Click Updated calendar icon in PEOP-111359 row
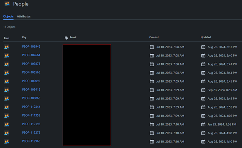242x148 pixels. (x=203, y=116)
